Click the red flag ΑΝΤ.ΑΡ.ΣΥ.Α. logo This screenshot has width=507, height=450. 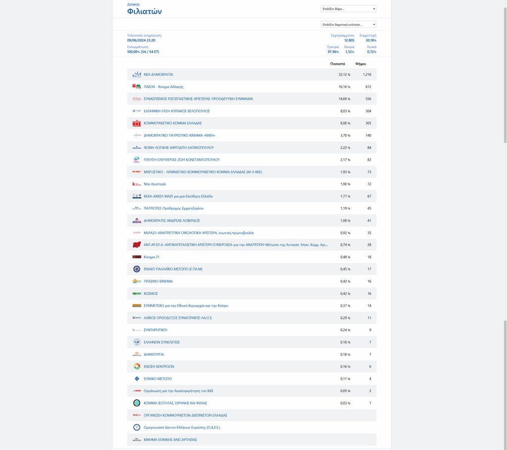tap(137, 245)
